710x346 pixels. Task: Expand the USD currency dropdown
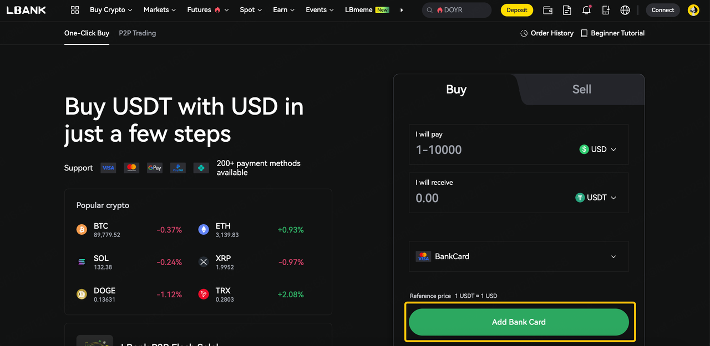coord(598,149)
